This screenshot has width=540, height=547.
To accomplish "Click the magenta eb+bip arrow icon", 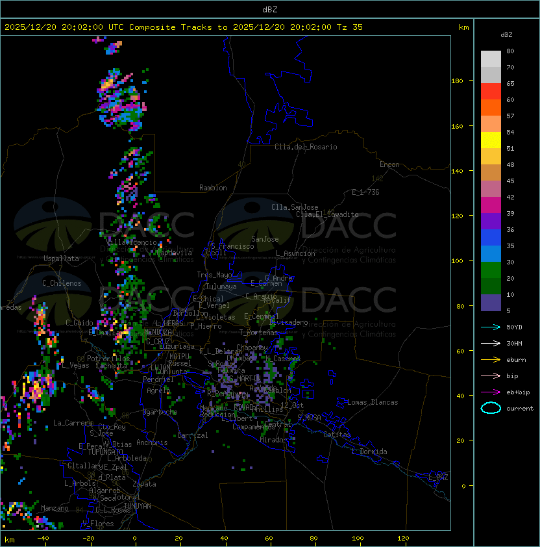I will point(491,392).
